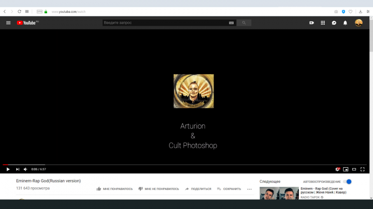Click the green security lock icon
This screenshot has height=209, width=373.
coord(46,11)
